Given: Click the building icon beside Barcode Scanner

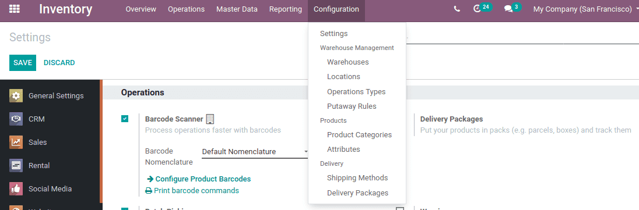Looking at the screenshot, I should tap(210, 119).
